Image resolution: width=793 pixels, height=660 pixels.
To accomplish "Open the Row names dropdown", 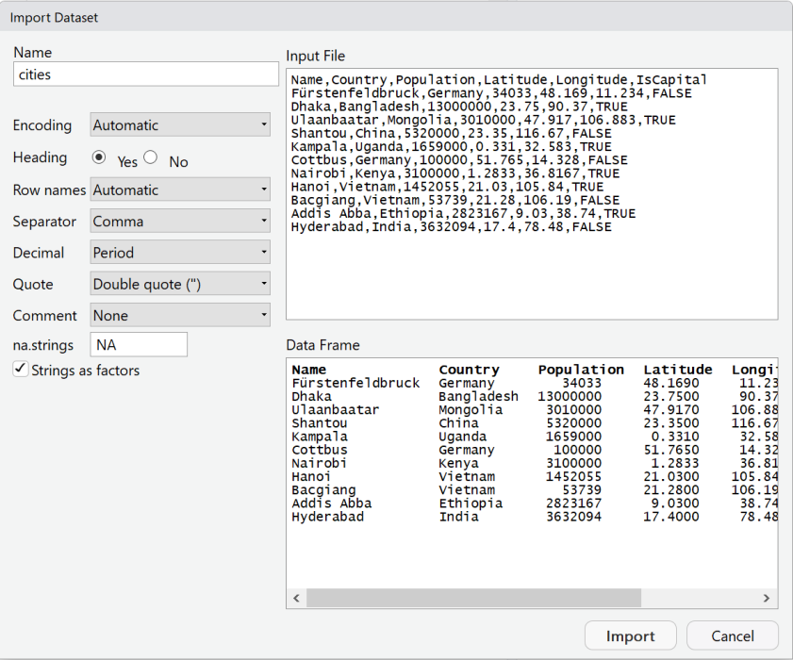I will pyautogui.click(x=180, y=190).
